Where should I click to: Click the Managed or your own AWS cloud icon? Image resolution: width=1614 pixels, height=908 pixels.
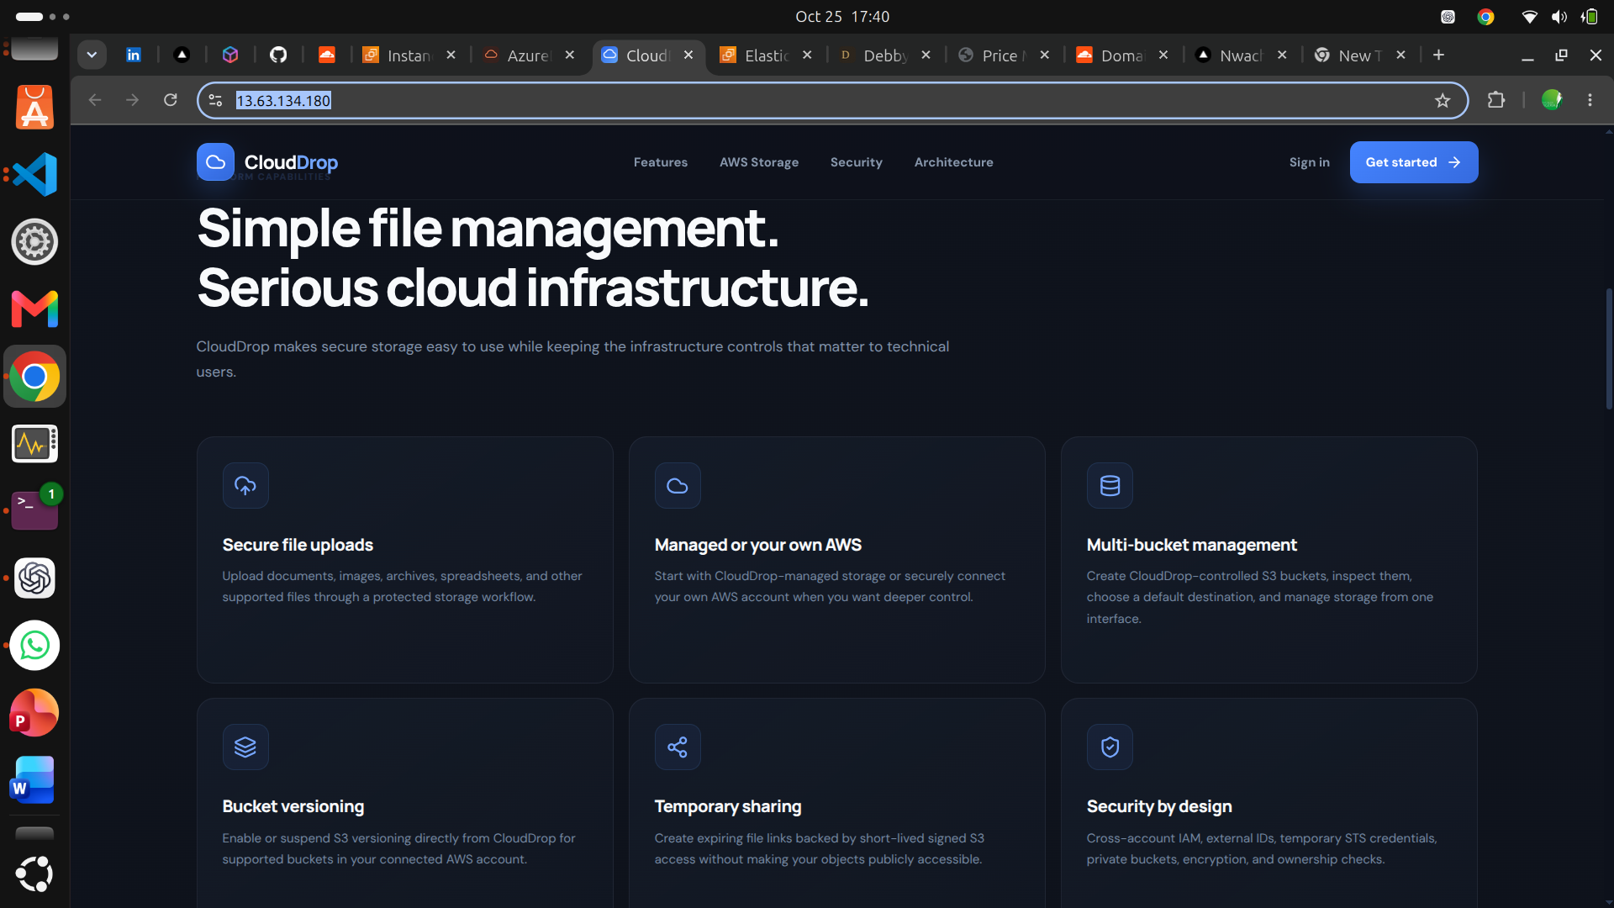click(678, 485)
